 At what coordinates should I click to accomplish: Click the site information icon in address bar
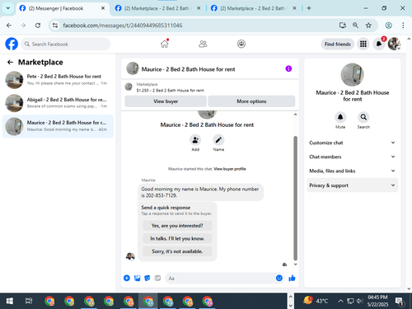tap(55, 26)
